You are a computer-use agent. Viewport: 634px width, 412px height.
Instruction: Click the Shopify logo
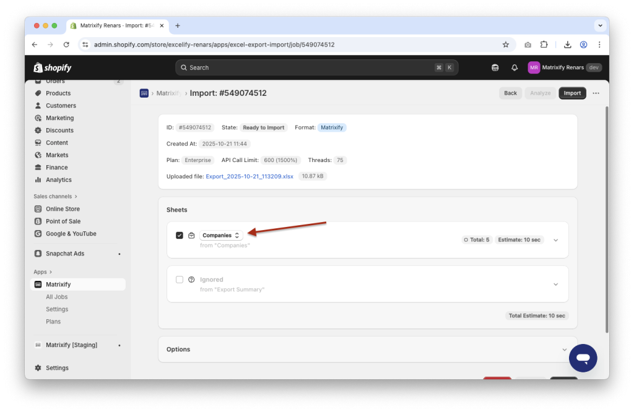click(x=52, y=67)
